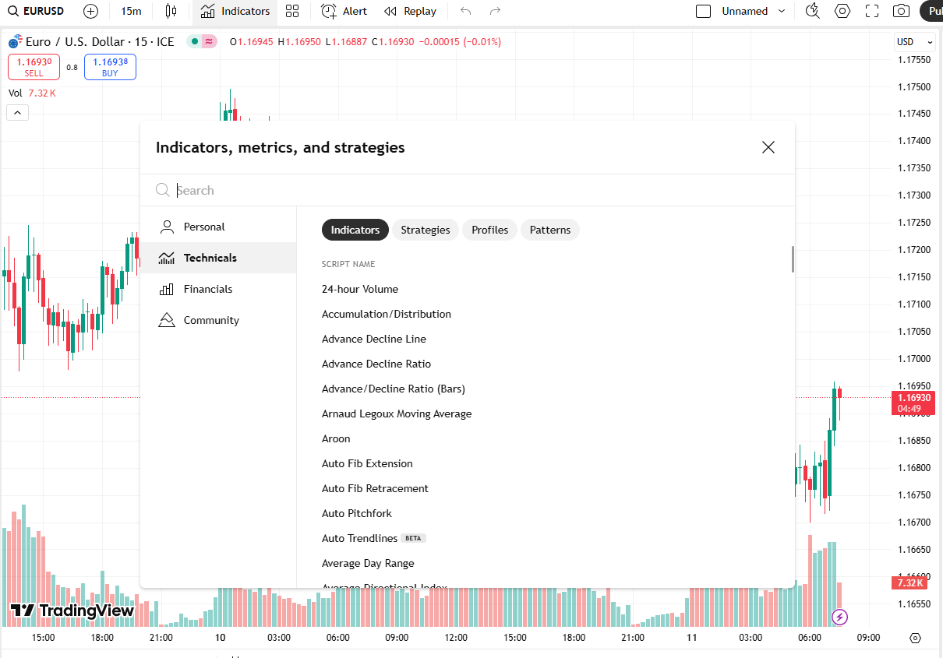Open symbol search via EURUSD magnifier
The width and height of the screenshot is (943, 658).
(13, 12)
